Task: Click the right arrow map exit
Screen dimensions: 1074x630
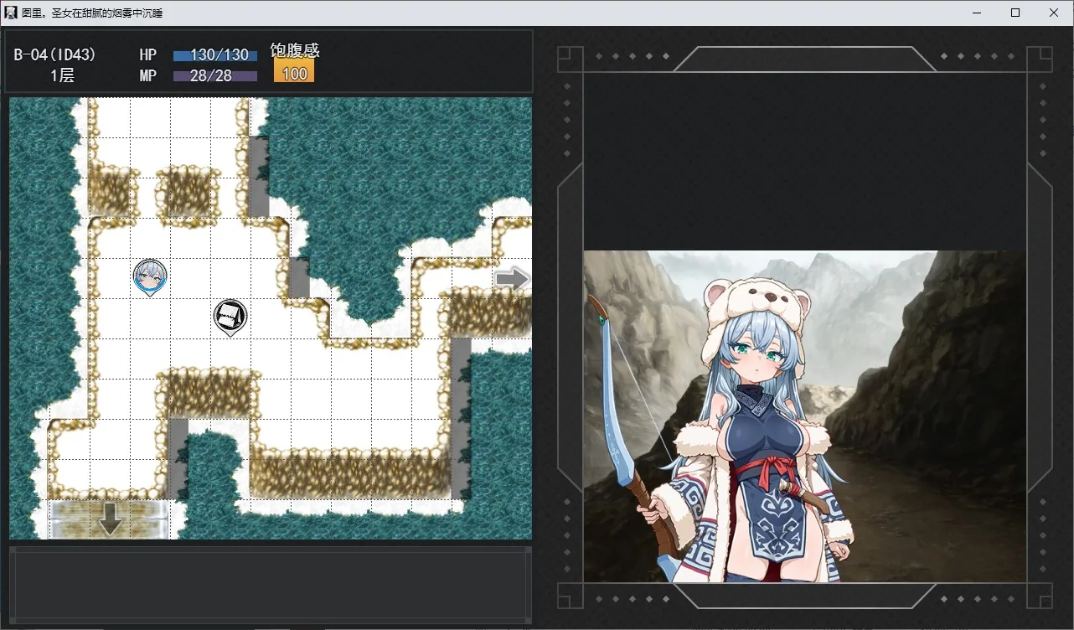Action: pos(512,278)
